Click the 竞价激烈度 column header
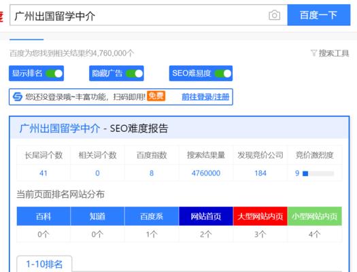 click(x=315, y=155)
